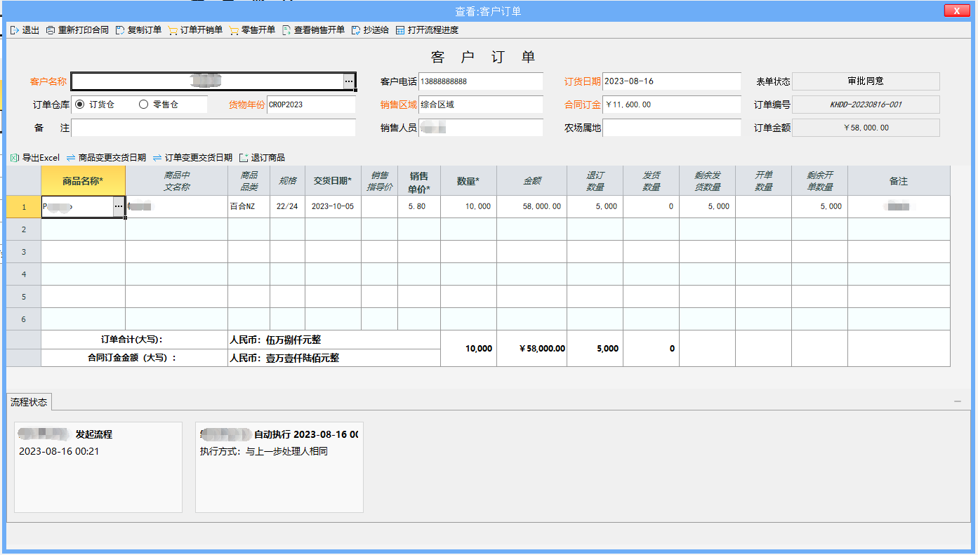
Task: Click the quantity cell 10,000 in row 1
Action: point(468,207)
